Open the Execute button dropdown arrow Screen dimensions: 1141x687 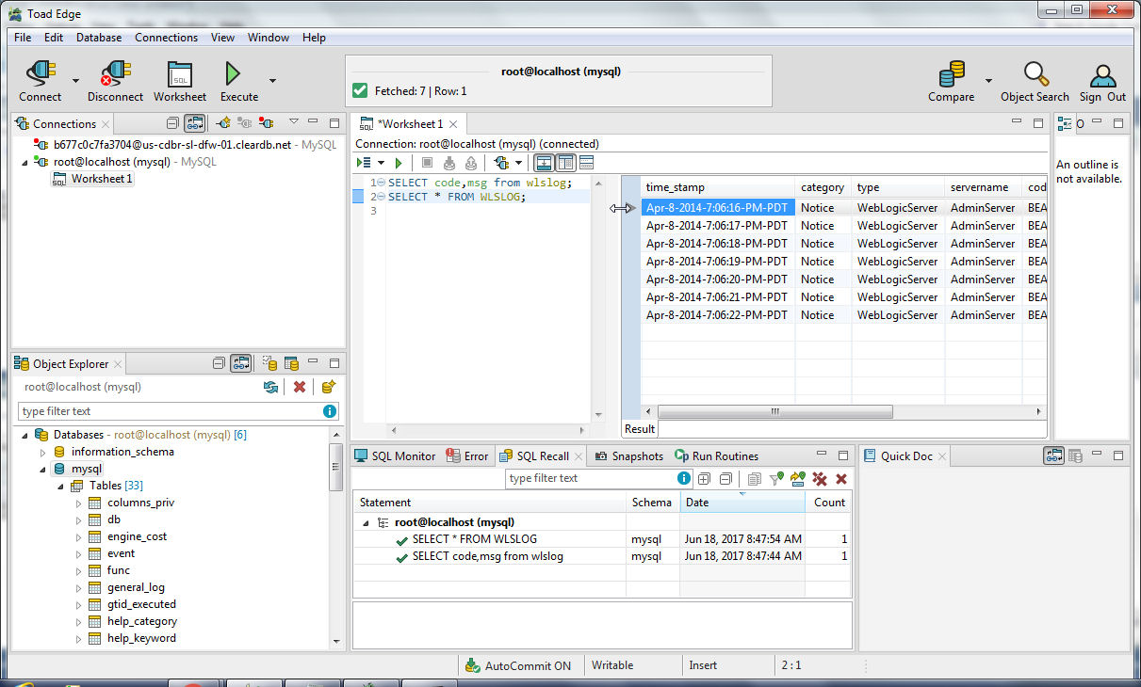(272, 80)
